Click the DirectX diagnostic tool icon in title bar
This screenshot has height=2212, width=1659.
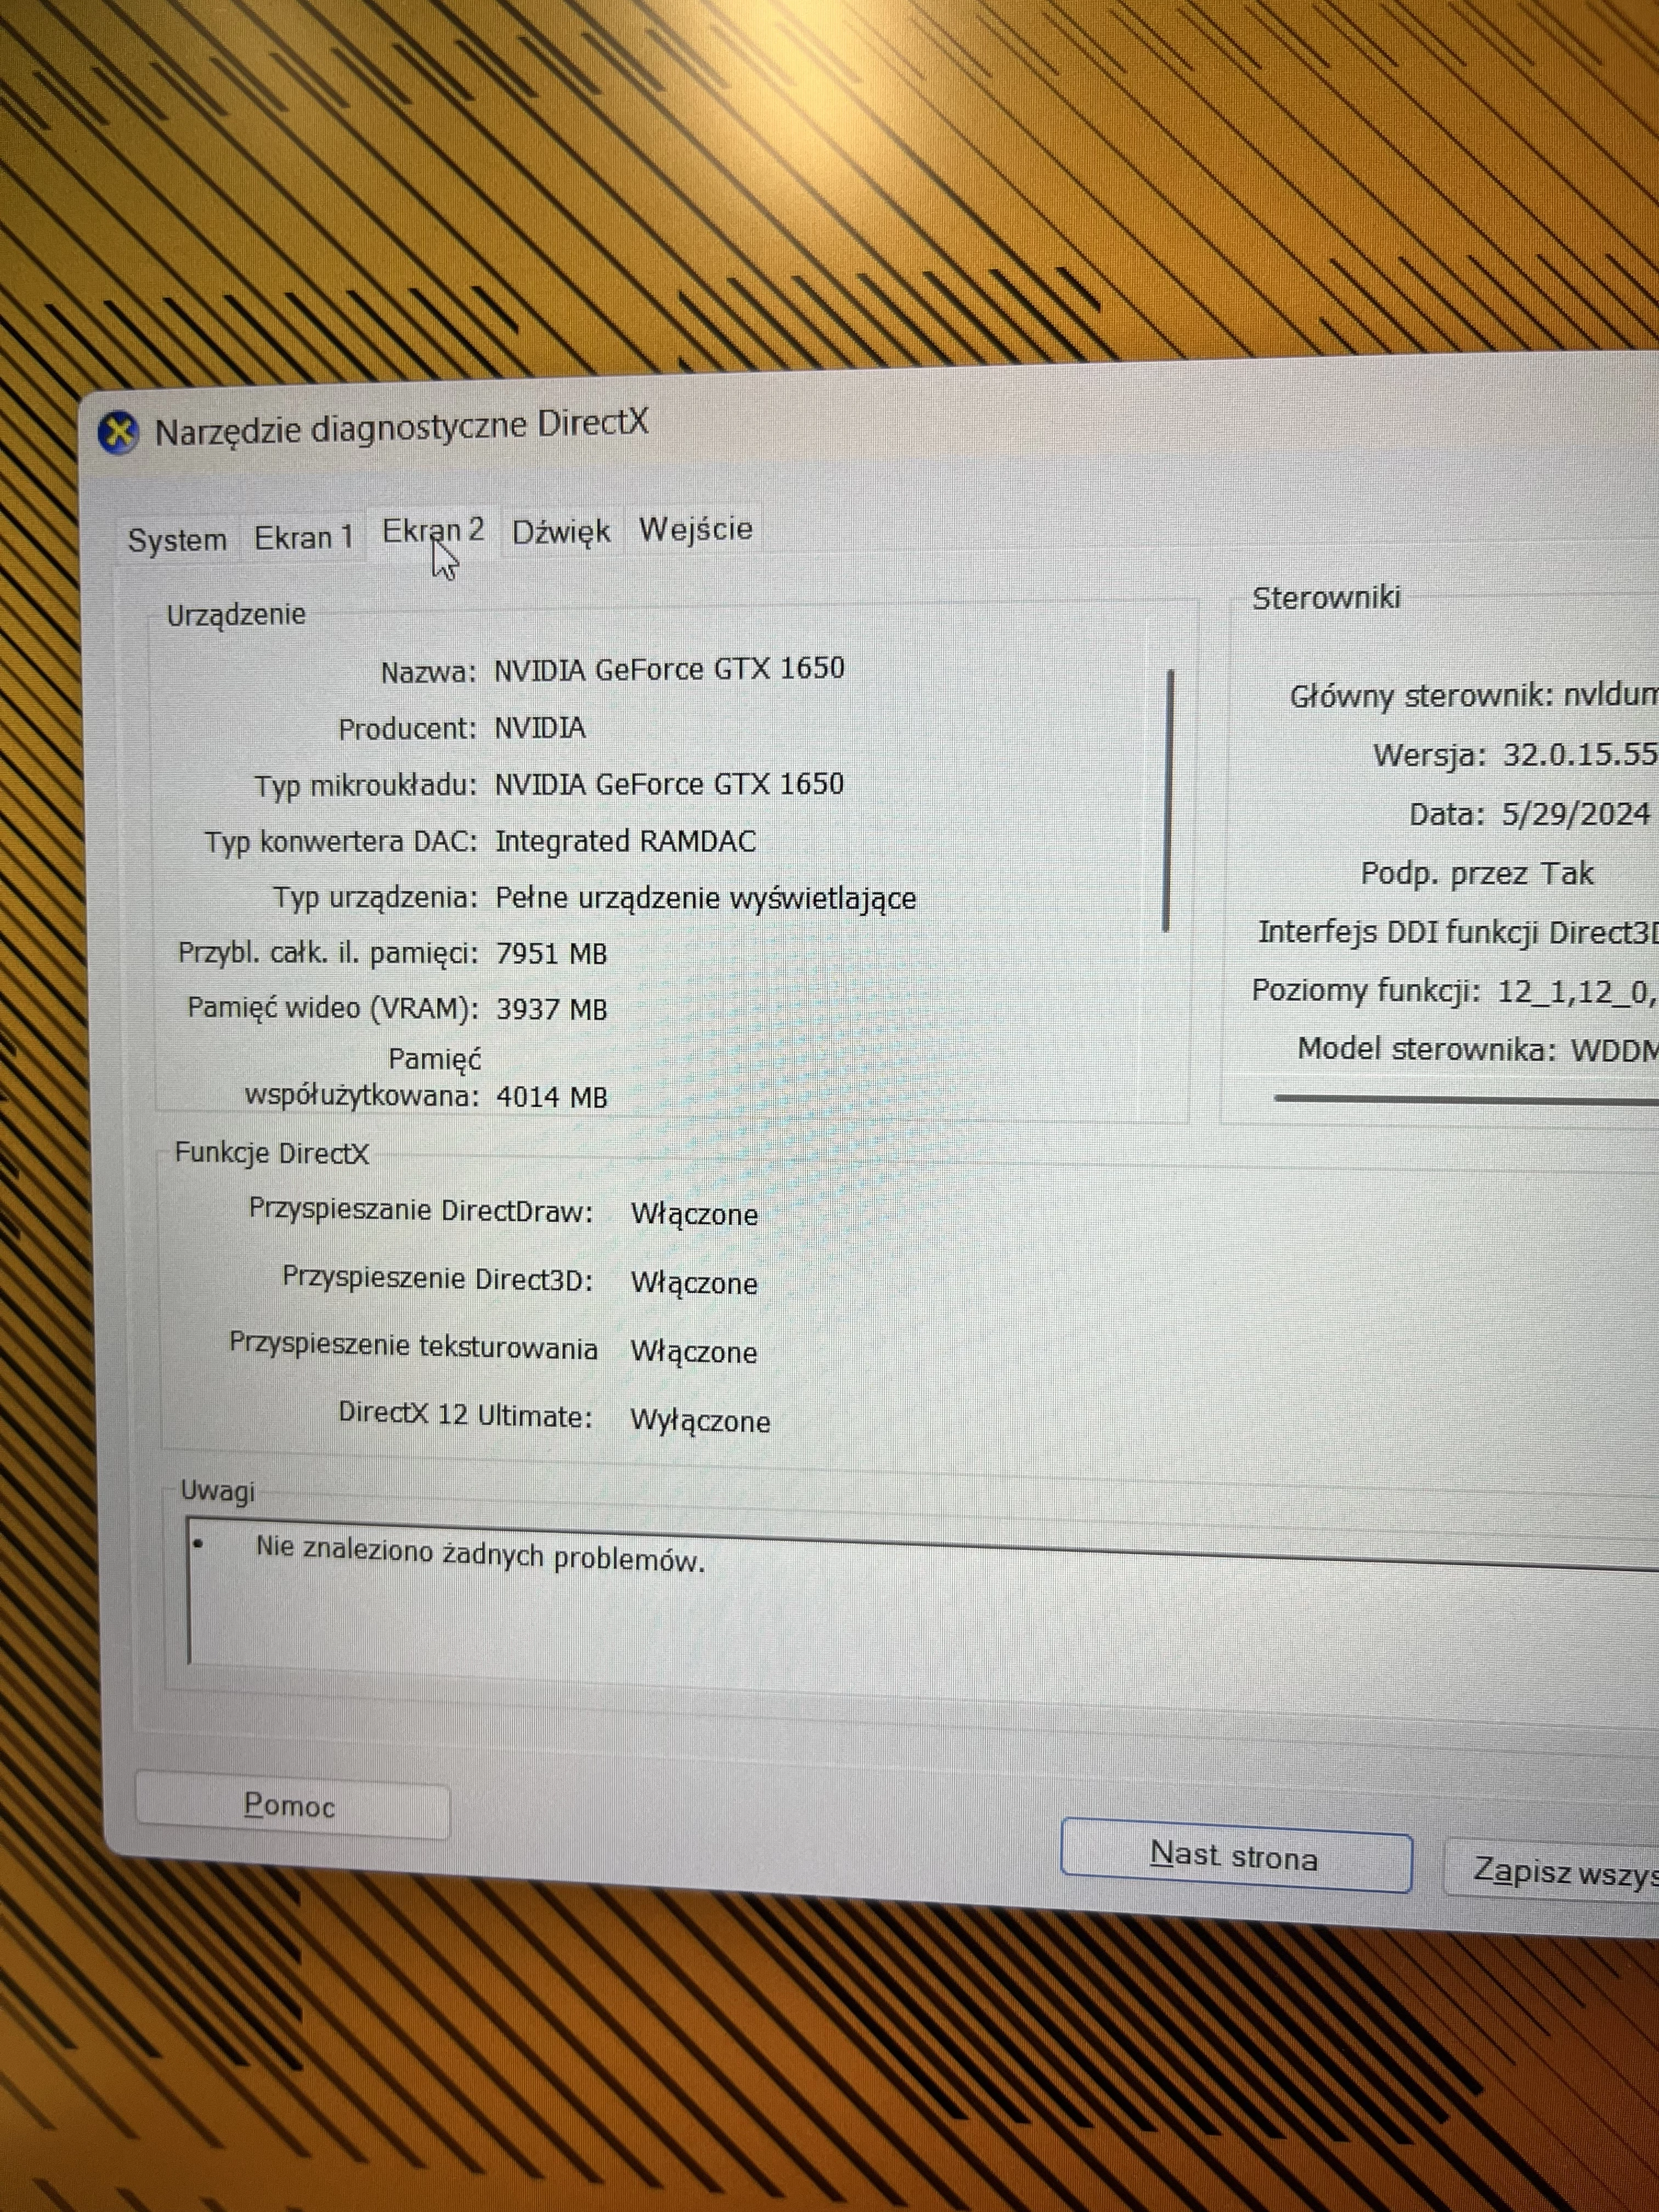[118, 432]
